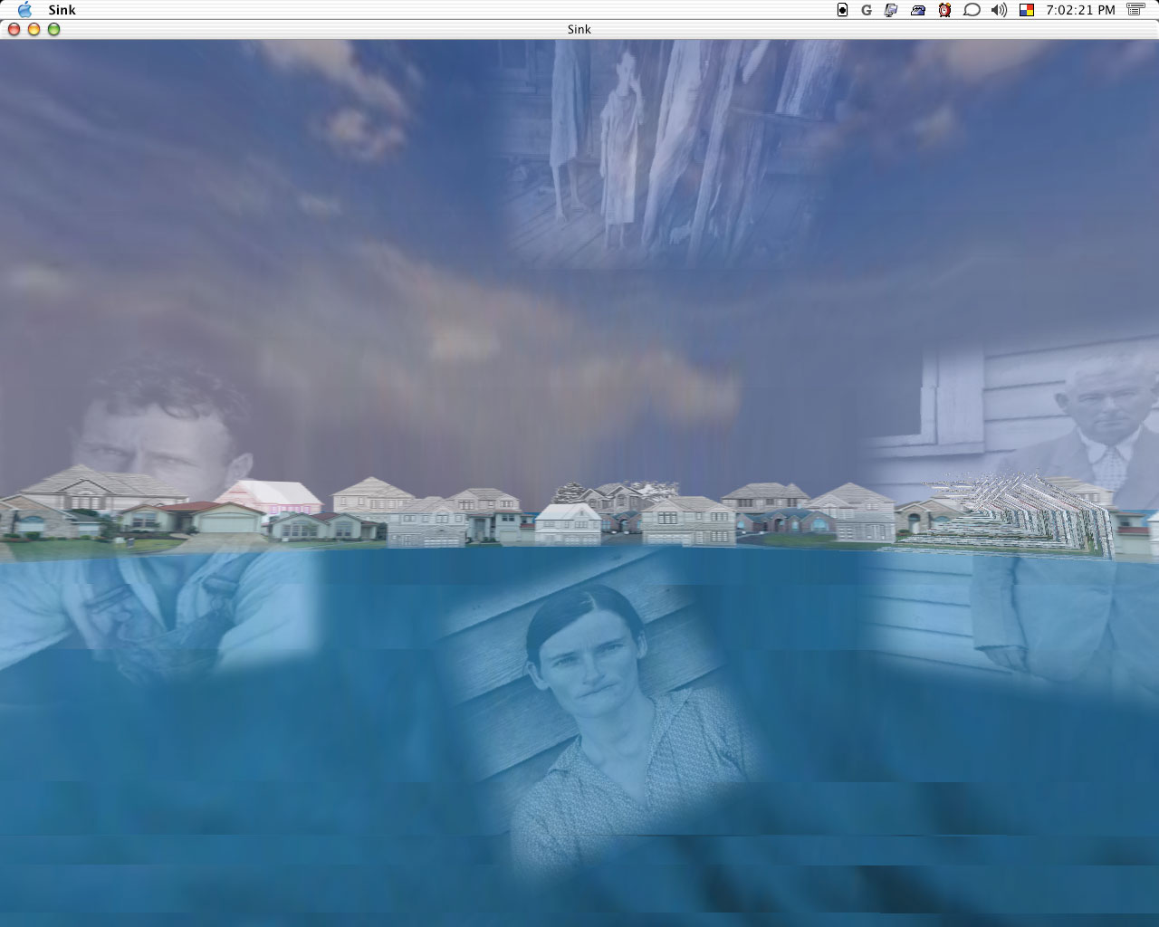Click the pink house in the row
This screenshot has height=927, width=1159.
click(267, 496)
